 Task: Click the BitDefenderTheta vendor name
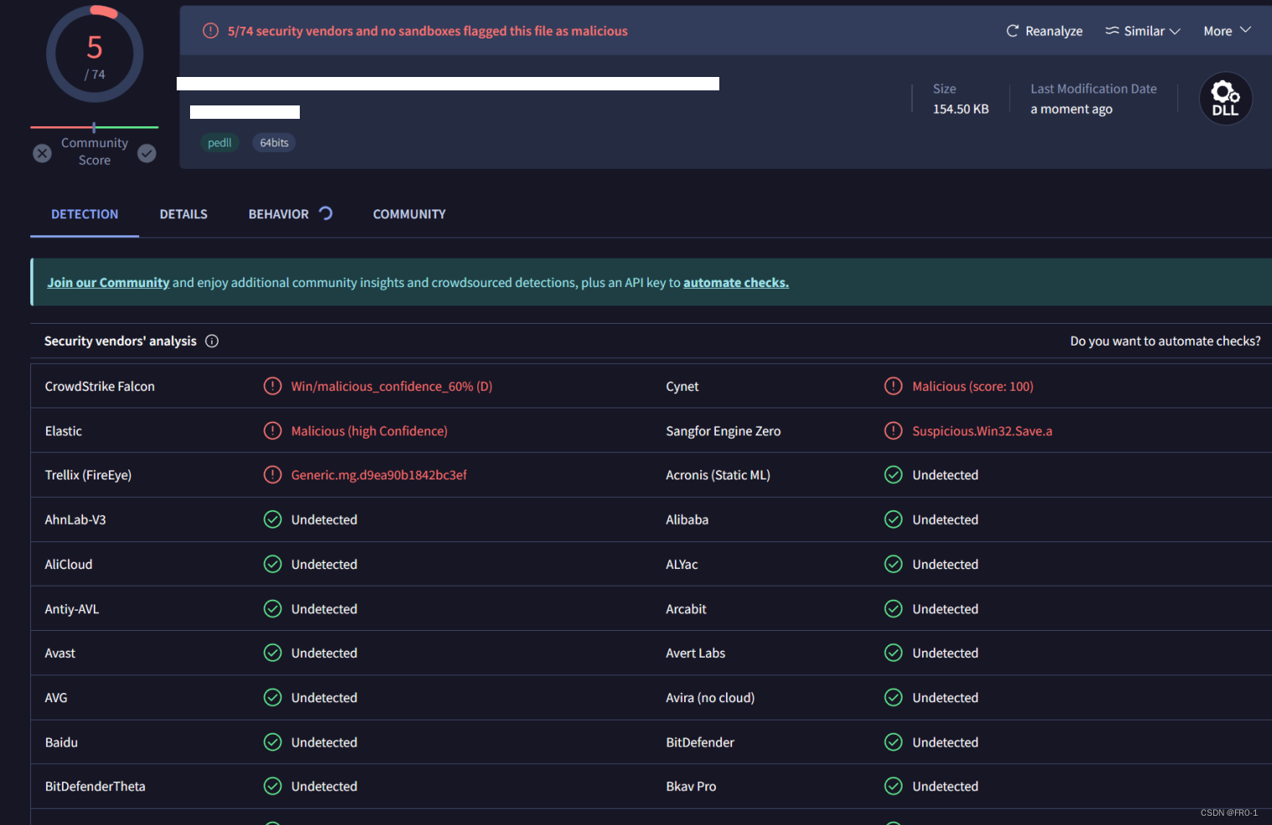pyautogui.click(x=95, y=787)
